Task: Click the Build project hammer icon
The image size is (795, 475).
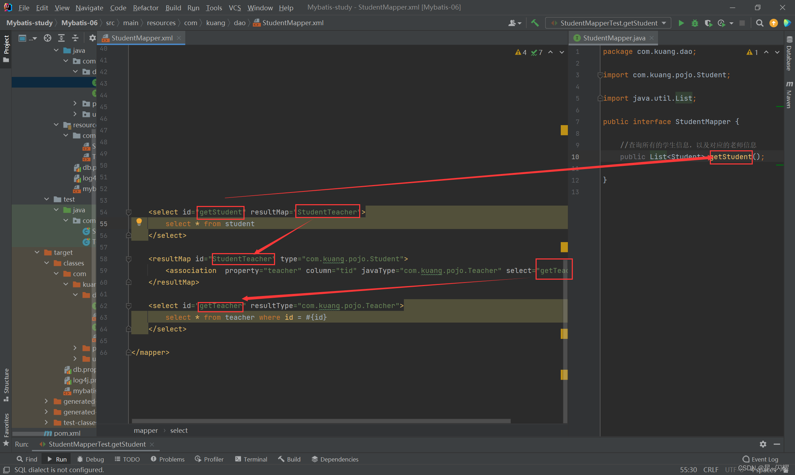Action: 535,23
